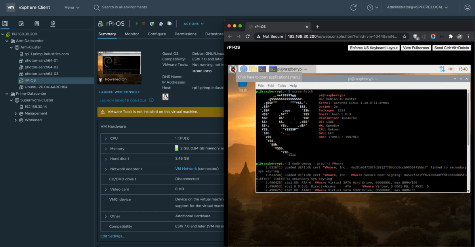This screenshot has height=247, width=475.
Task: Switch to VMs and Templates inventory view
Action: click(21, 24)
